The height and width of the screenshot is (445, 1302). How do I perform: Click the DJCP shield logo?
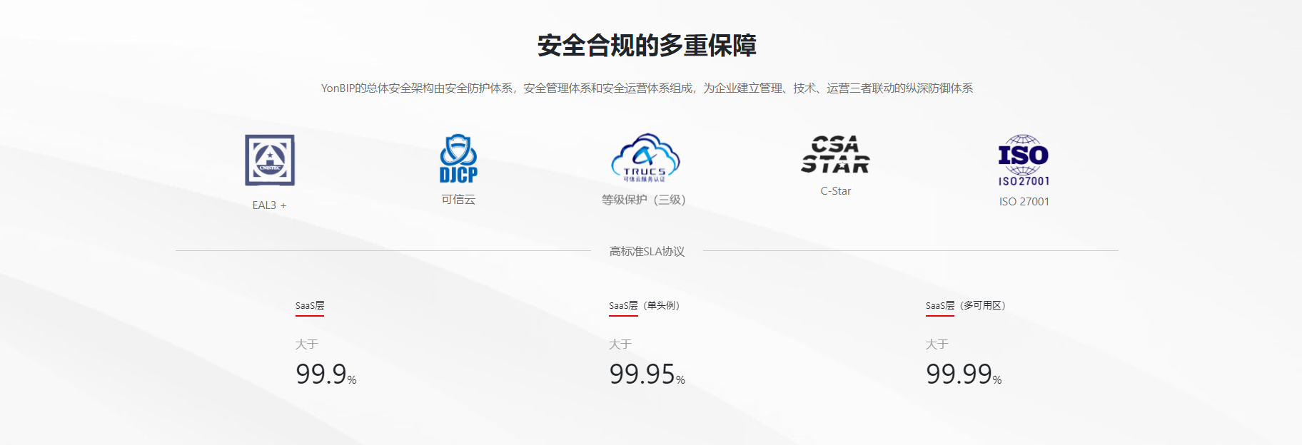pyautogui.click(x=458, y=158)
